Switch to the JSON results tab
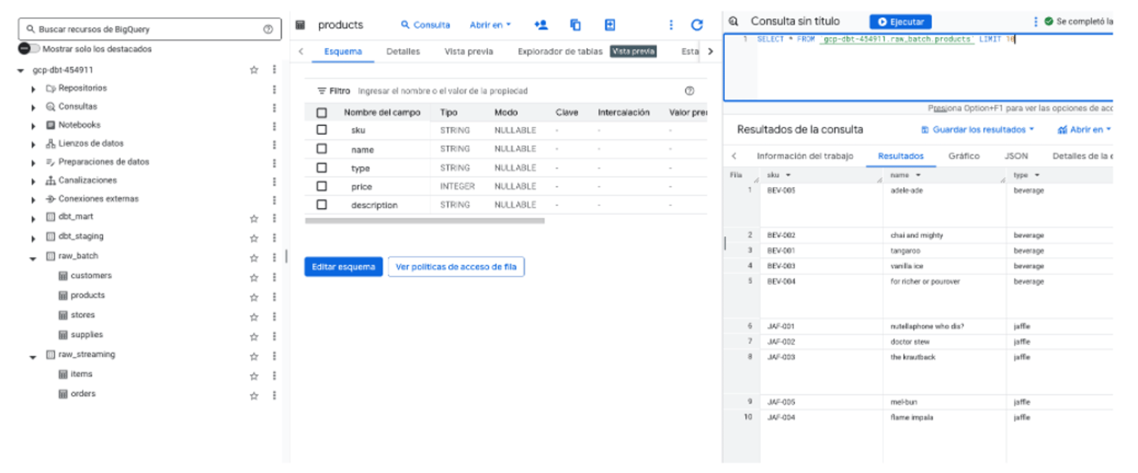The height and width of the screenshot is (473, 1138). 1016,156
